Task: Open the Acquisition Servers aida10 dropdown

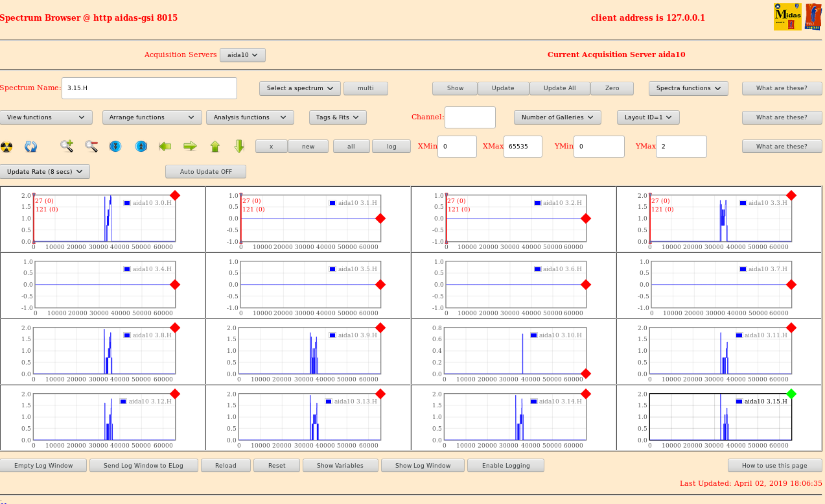Action: (x=242, y=55)
